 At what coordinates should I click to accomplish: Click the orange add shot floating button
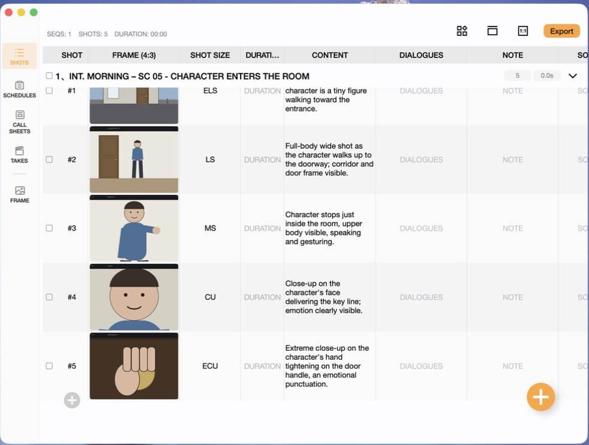tap(540, 397)
